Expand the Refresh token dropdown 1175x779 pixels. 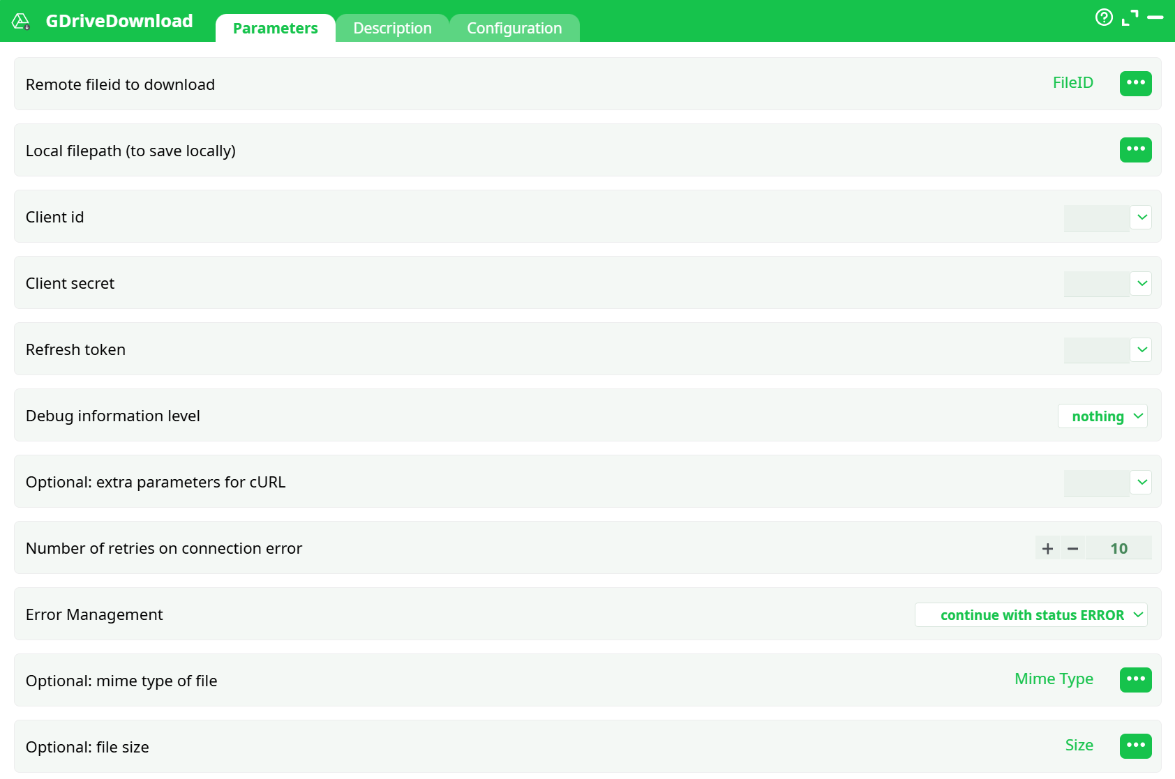[x=1142, y=350]
